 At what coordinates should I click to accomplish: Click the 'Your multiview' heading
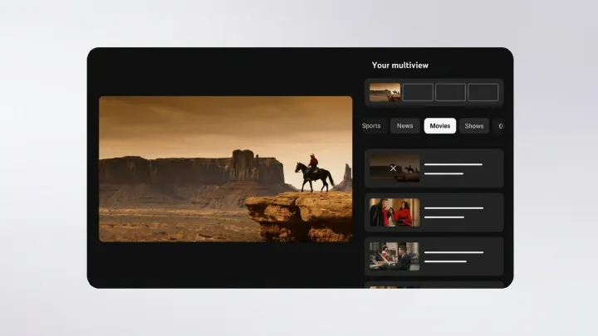(400, 65)
